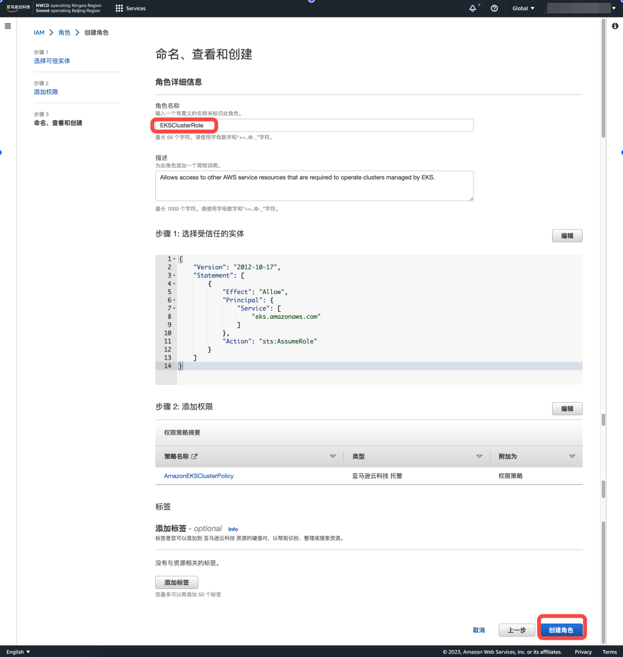This screenshot has width=623, height=657.
Task: Return to step 添加权限
Action: (x=46, y=92)
